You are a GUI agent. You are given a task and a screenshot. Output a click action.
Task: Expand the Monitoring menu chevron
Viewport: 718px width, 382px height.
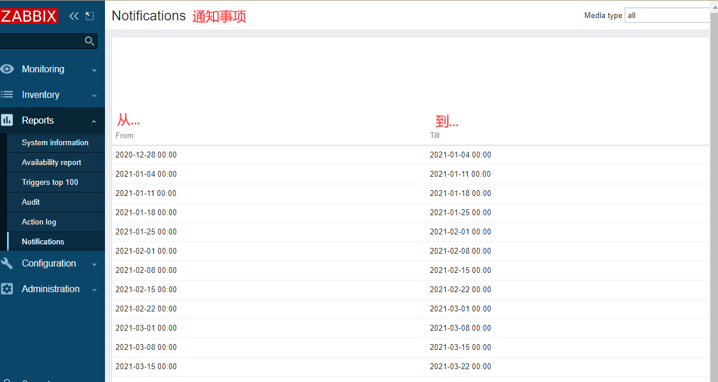point(94,69)
